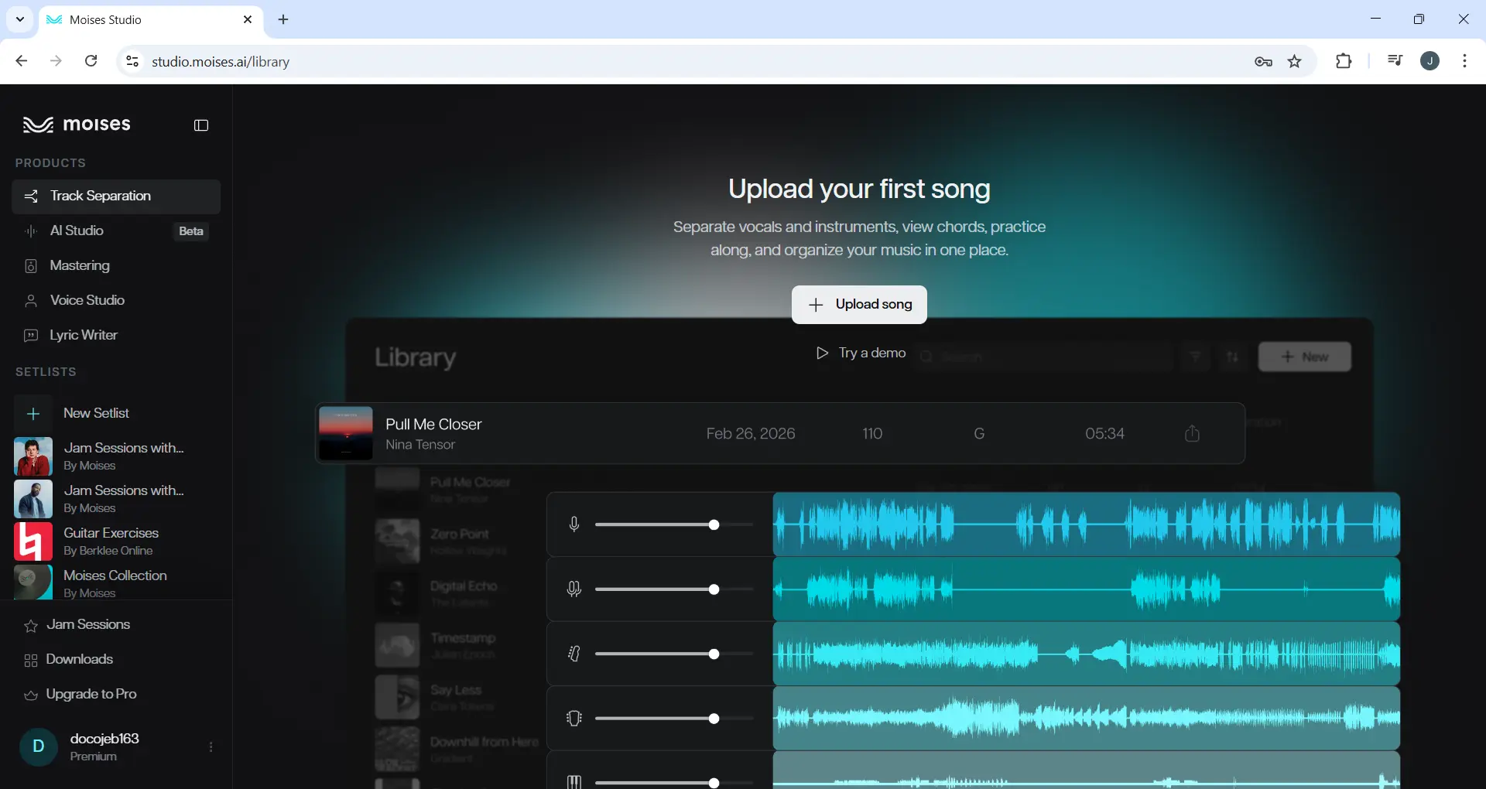View site information for studio.moises.ai
The height and width of the screenshot is (789, 1486).
132,61
